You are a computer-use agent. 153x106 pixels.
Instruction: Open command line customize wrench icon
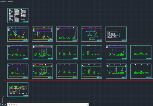[5, 105]
